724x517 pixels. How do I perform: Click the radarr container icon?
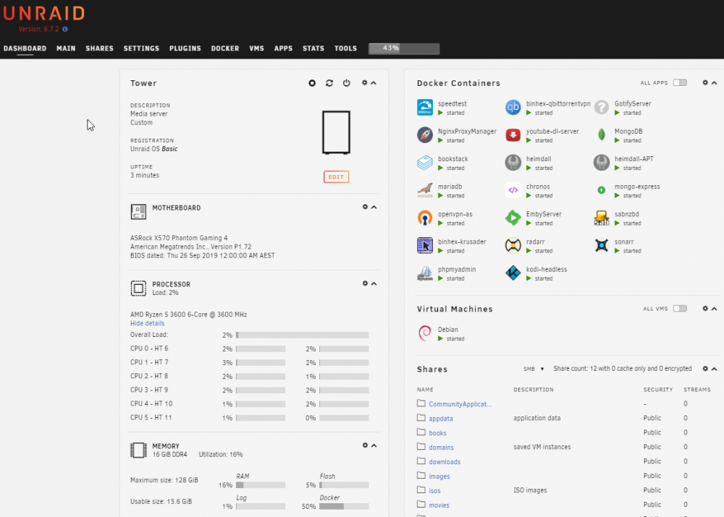(513, 245)
